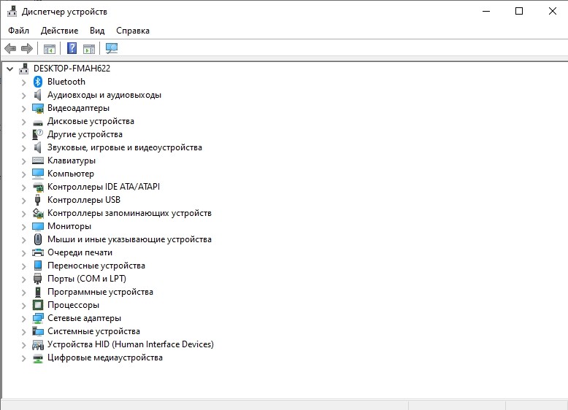The width and height of the screenshot is (568, 410).
Task: Click the Bluetooth category icon
Action: [x=38, y=82]
